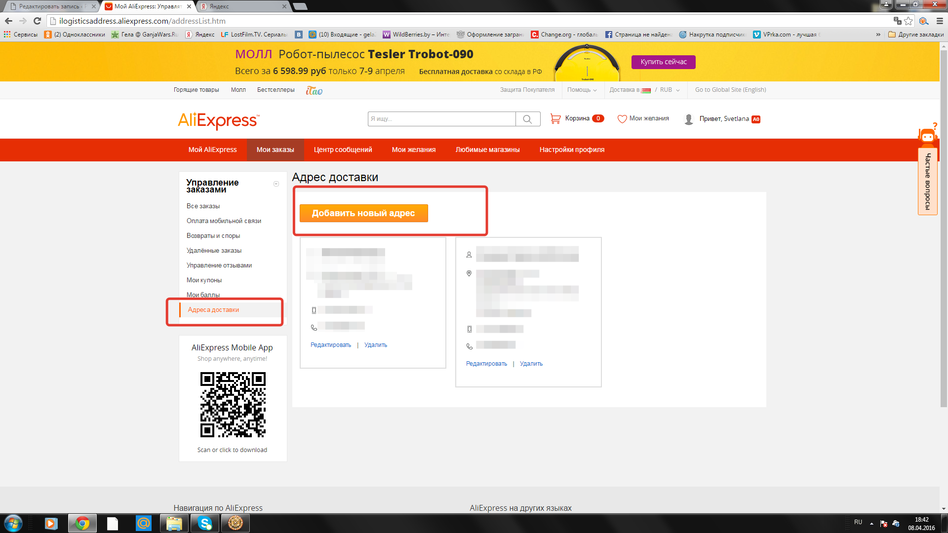Switch to Яндекс browser tab

(x=243, y=6)
